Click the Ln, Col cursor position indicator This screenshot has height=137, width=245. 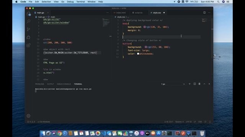coord(168,122)
